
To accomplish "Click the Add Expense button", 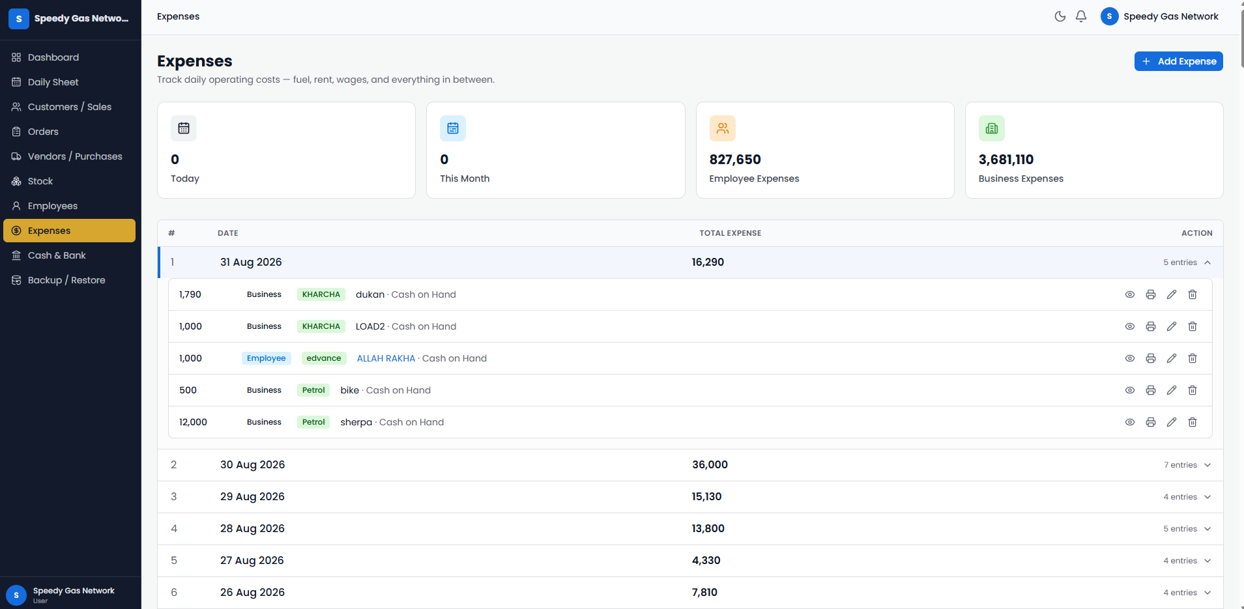I will click(1179, 61).
